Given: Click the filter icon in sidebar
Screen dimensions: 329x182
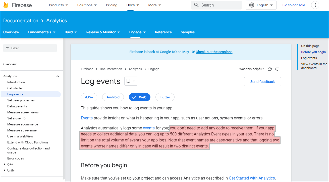Looking at the screenshot, I should tap(7, 48).
